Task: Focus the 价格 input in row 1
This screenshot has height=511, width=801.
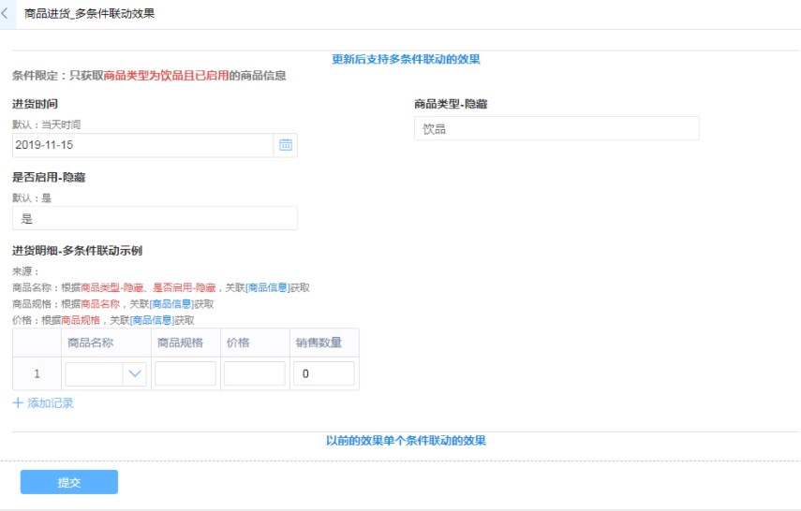Action: pyautogui.click(x=255, y=374)
